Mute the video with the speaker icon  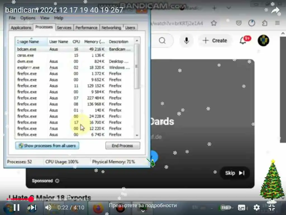[x=48, y=207]
